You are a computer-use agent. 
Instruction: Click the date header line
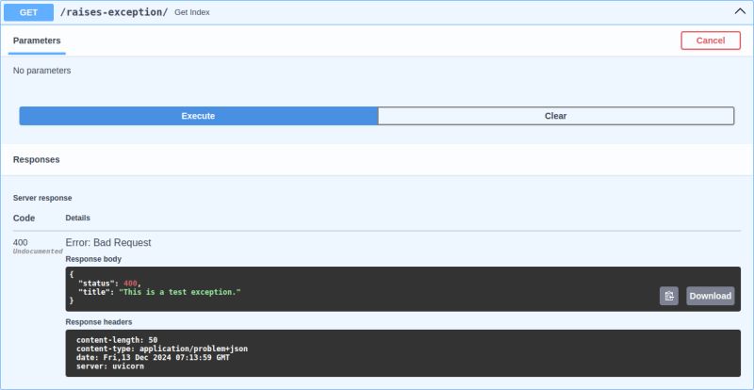click(x=153, y=358)
